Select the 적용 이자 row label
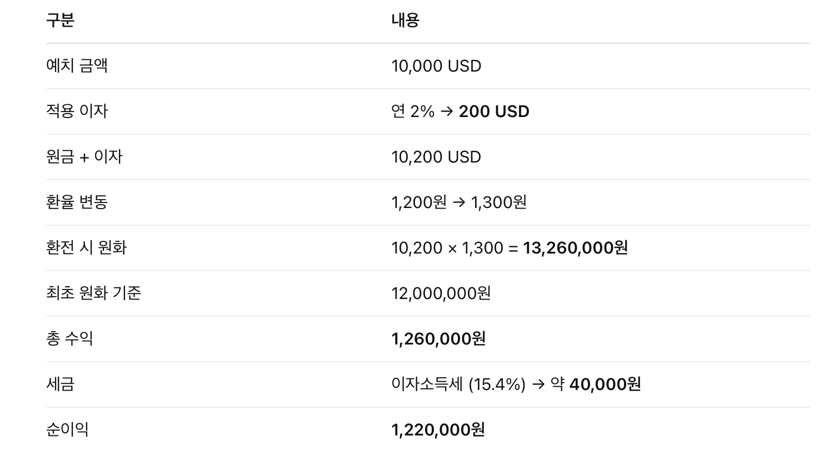 point(77,112)
